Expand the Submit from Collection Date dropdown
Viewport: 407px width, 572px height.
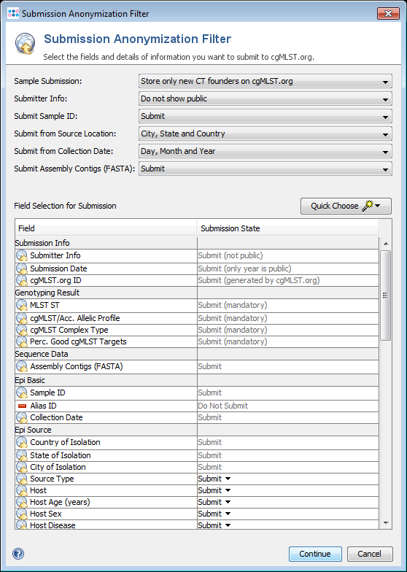(265, 151)
